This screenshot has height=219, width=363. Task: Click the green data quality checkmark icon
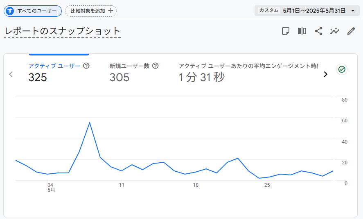[x=342, y=69]
